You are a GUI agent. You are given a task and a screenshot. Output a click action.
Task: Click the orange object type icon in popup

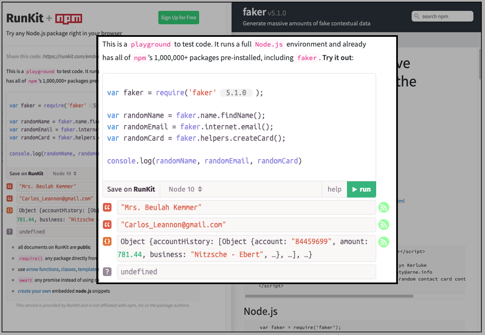[x=107, y=241]
